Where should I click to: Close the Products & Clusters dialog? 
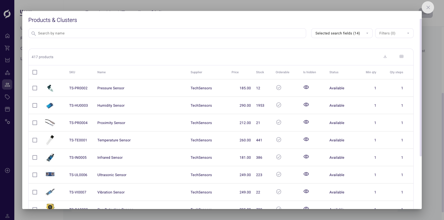tap(428, 7)
